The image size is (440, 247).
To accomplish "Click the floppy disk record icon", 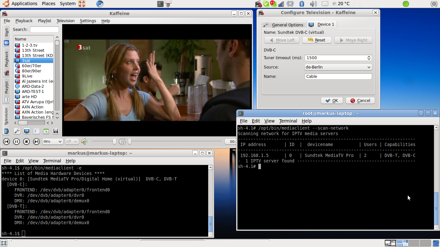I will [x=56, y=131].
